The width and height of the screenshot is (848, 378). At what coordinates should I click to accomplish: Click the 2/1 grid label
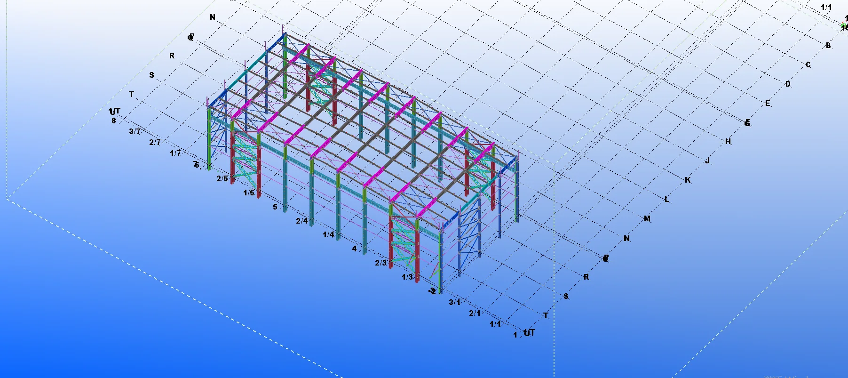tap(475, 313)
